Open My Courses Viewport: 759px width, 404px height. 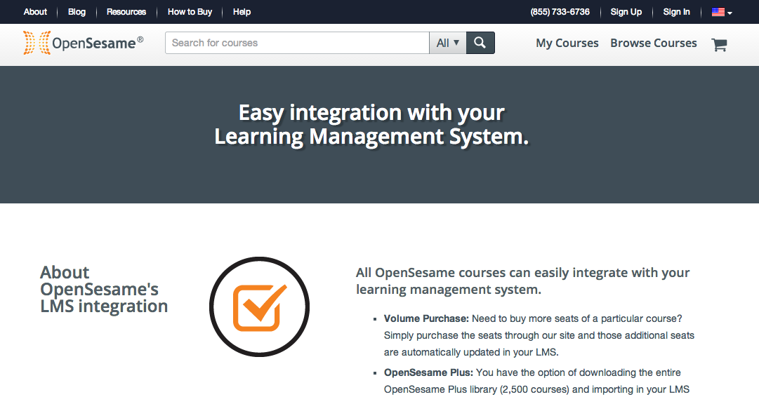(567, 43)
